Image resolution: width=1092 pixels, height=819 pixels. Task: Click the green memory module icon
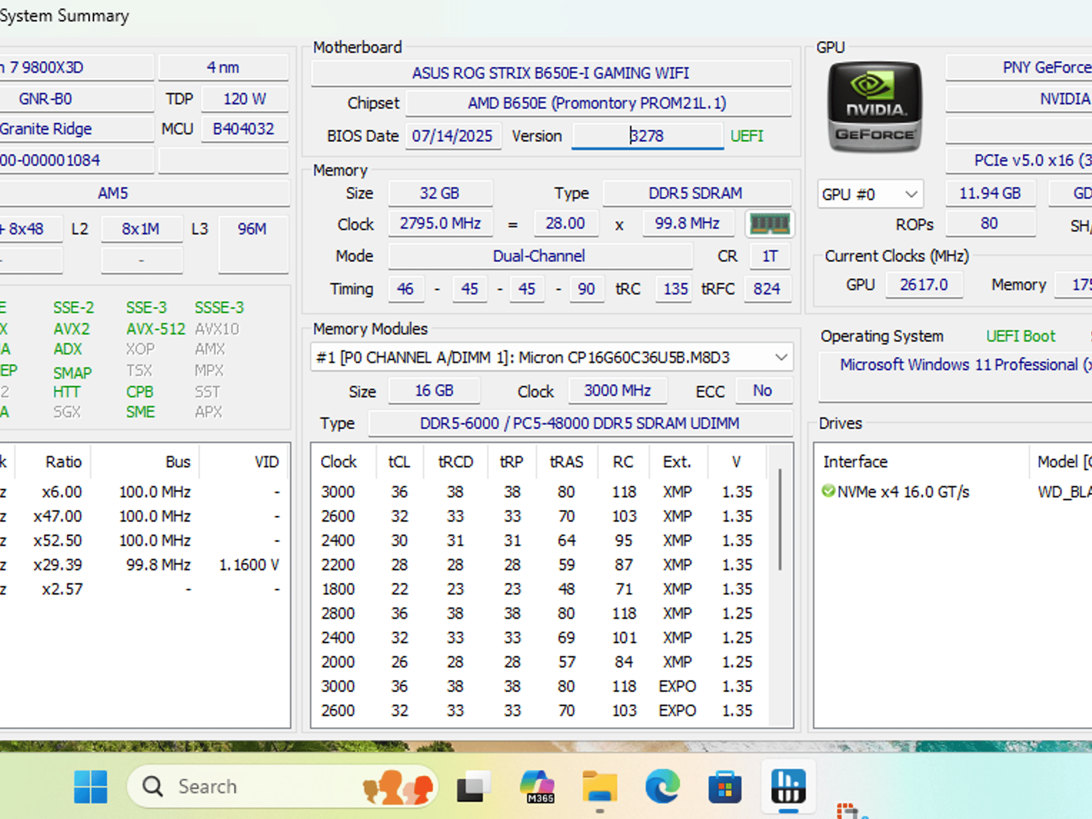(769, 223)
